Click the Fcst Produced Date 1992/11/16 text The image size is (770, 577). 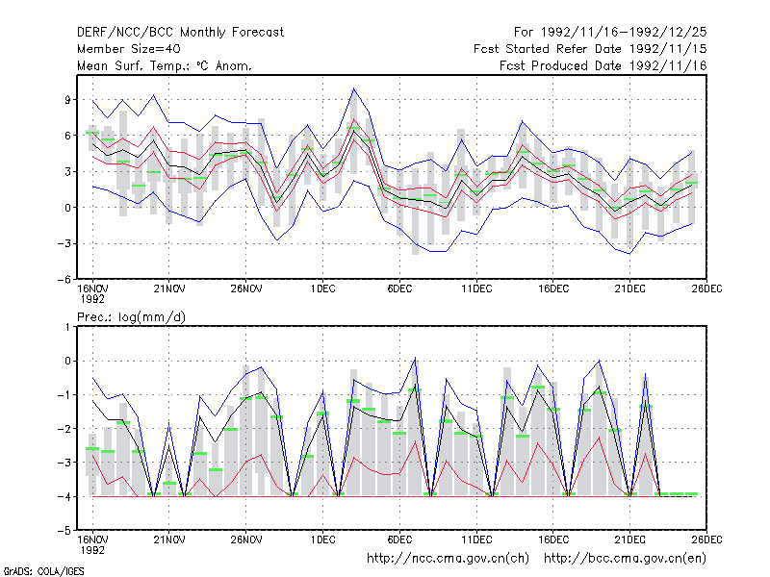pyautogui.click(x=603, y=65)
